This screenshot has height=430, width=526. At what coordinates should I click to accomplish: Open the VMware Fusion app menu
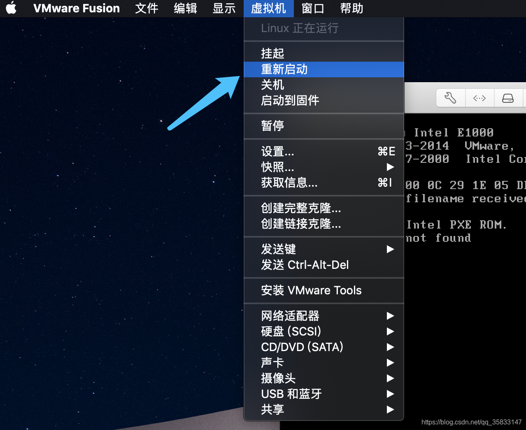tap(77, 8)
